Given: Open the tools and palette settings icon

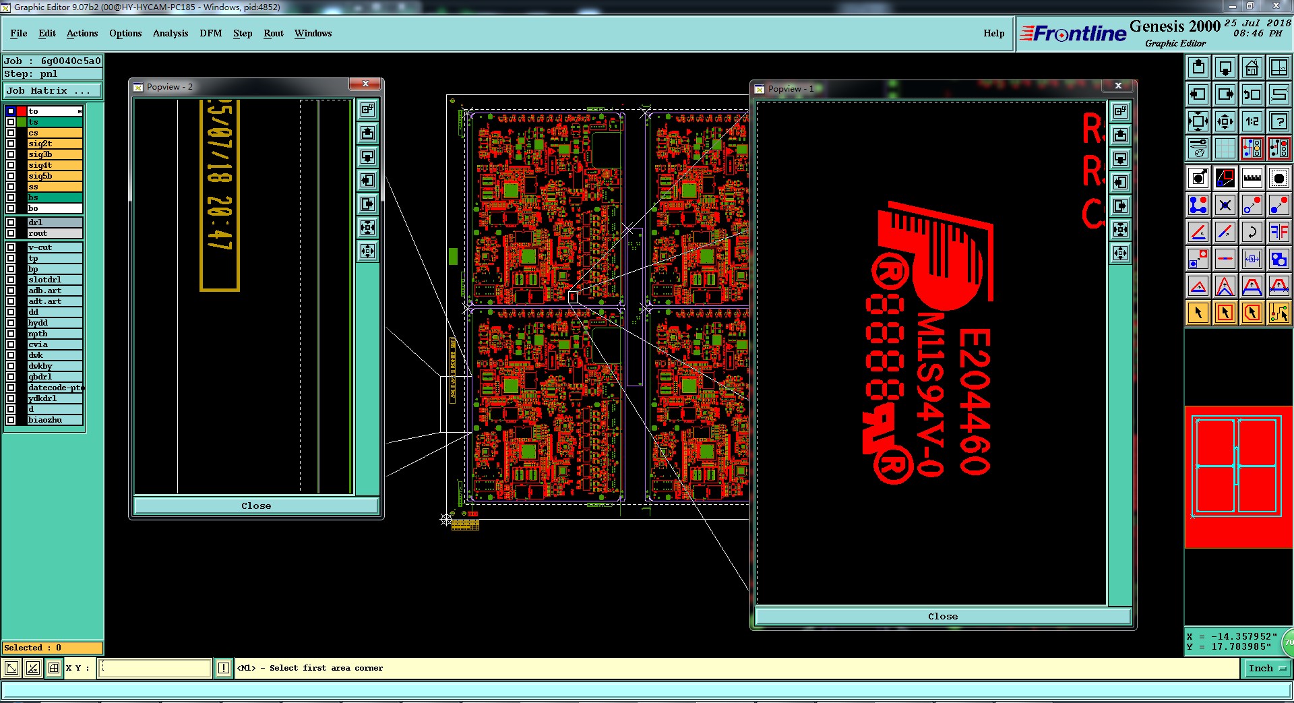Looking at the screenshot, I should click(1198, 148).
